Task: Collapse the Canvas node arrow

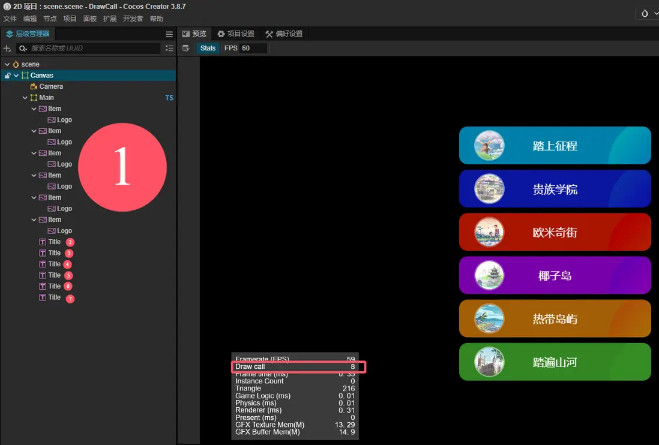Action: click(16, 76)
